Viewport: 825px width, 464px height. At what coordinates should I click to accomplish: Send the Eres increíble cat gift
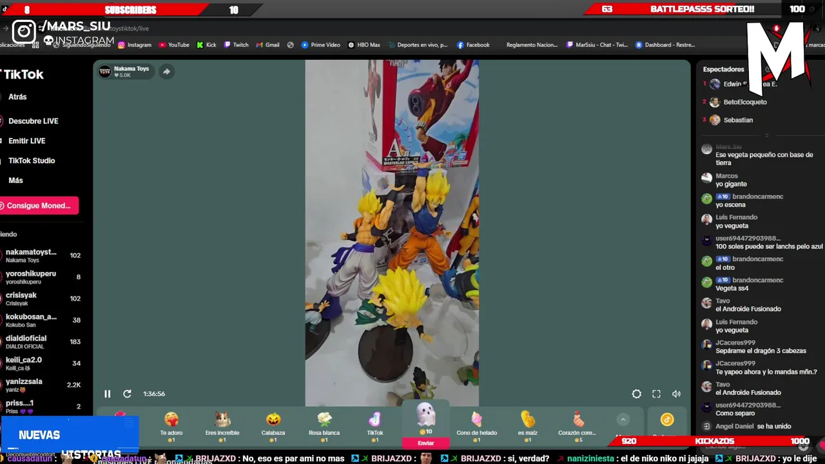pos(222,427)
